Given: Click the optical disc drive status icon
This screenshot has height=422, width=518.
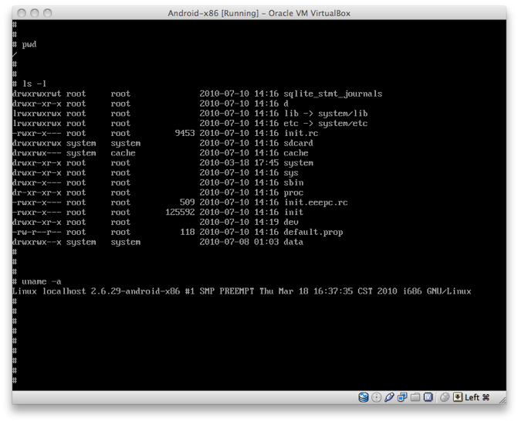Looking at the screenshot, I should pos(377,397).
